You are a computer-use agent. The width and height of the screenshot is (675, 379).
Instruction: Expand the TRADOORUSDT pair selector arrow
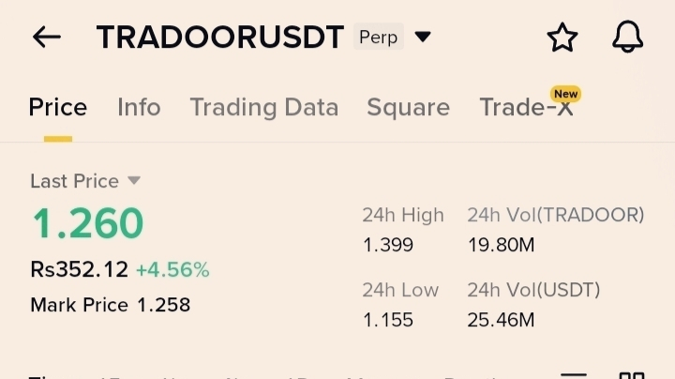[423, 38]
